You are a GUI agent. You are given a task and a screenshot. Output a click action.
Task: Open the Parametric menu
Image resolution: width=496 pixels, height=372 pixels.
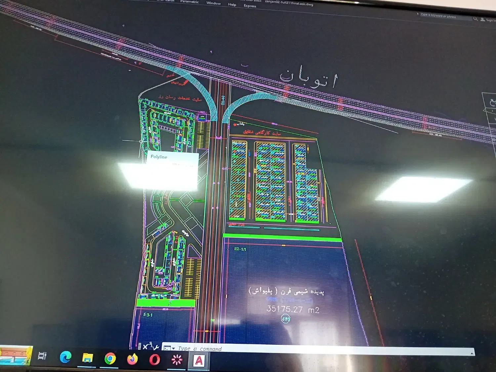pyautogui.click(x=189, y=2)
